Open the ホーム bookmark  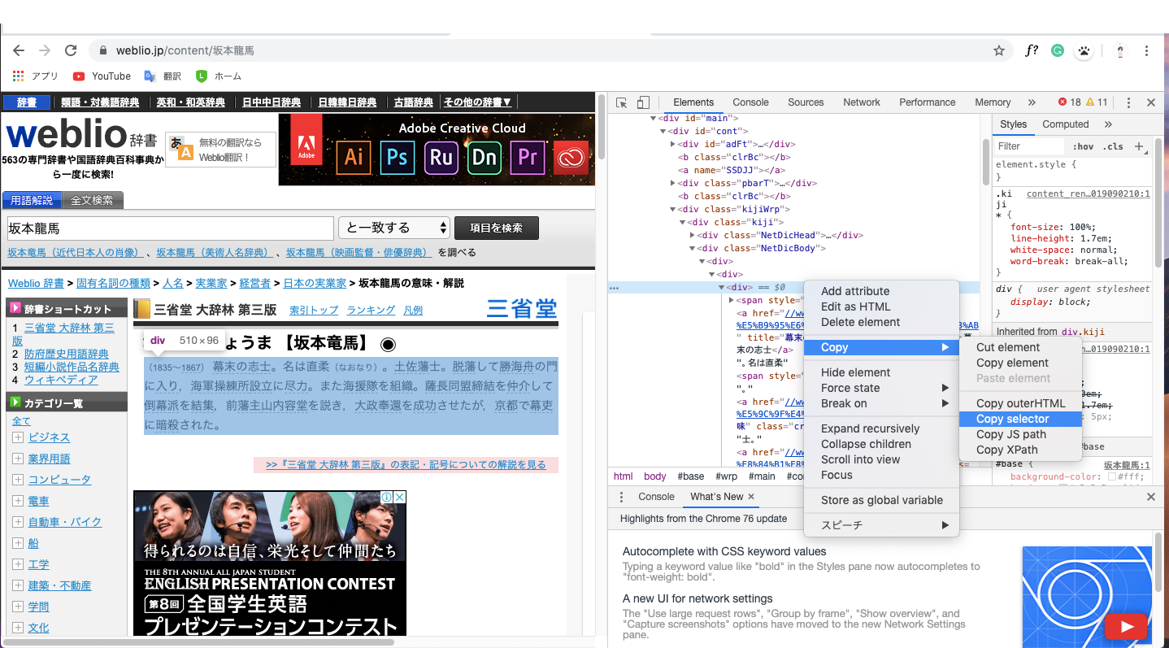pos(219,76)
